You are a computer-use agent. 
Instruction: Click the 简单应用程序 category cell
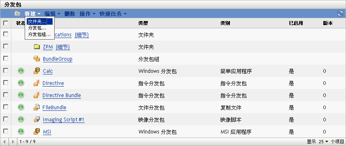[x=236, y=71]
